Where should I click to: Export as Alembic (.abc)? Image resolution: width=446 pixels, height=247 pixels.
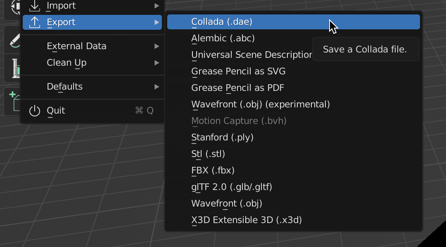coord(223,38)
